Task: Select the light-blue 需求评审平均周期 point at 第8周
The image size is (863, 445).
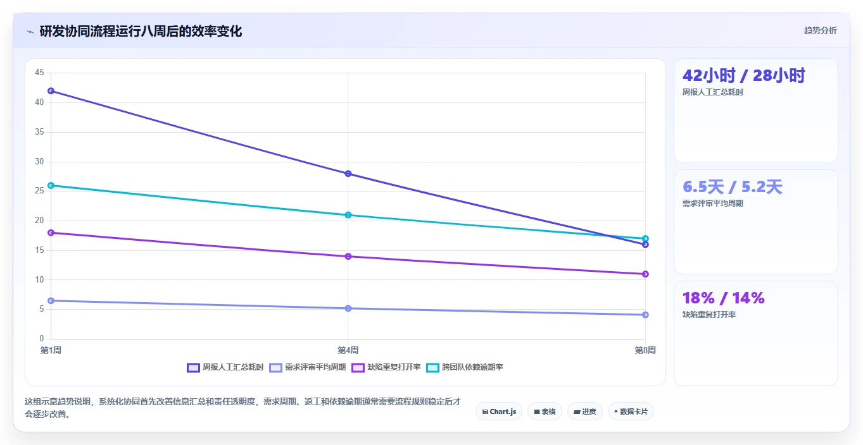Action: click(645, 315)
